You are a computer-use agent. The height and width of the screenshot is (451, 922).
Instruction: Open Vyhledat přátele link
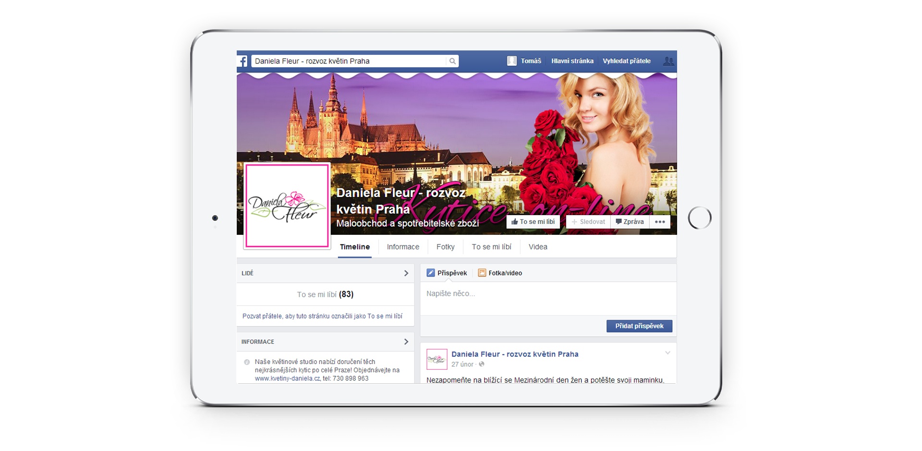(x=627, y=61)
